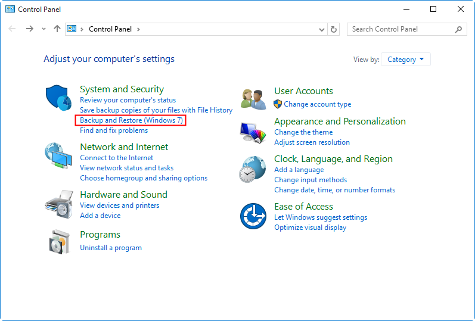
Task: Expand the Control Panel breadcrumb chevron
Action: [139, 29]
